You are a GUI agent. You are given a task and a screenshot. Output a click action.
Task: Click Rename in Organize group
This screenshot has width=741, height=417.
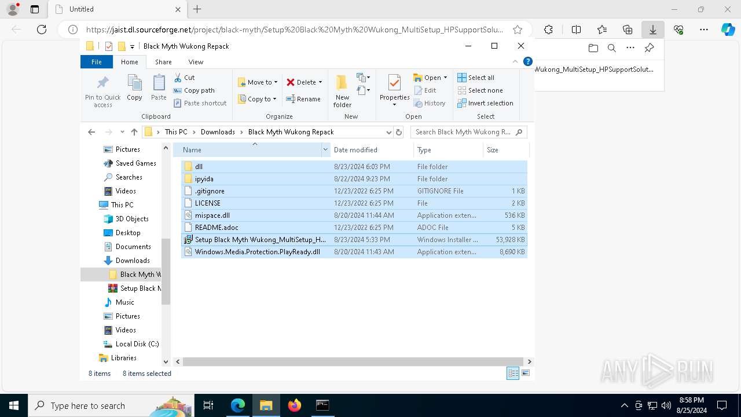303,99
